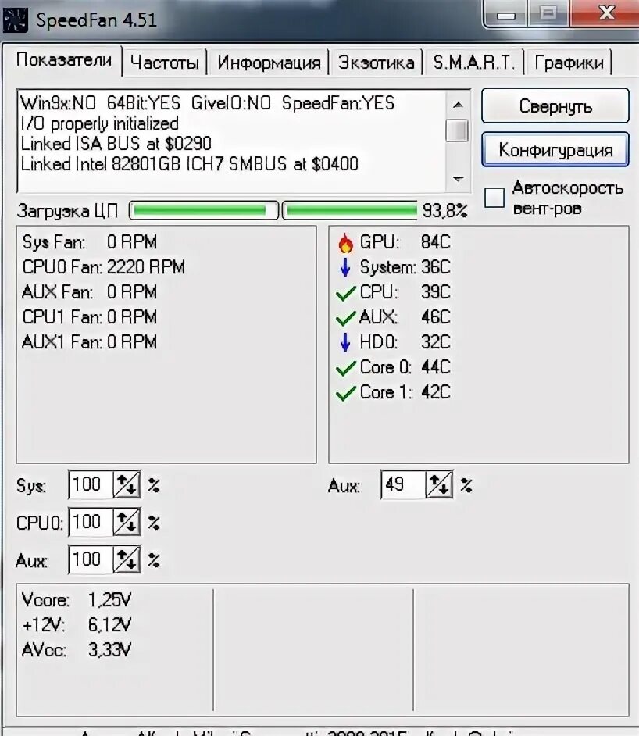Click the green checkmark next to Core 0

(346, 369)
